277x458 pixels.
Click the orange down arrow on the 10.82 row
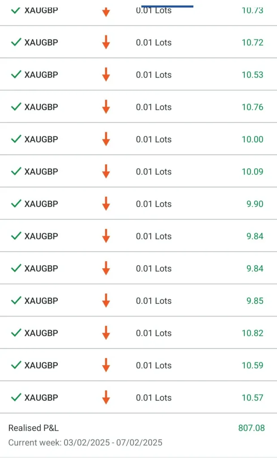pos(106,333)
